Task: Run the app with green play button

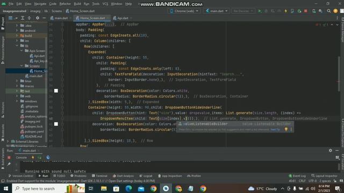Action: (x=260, y=11)
